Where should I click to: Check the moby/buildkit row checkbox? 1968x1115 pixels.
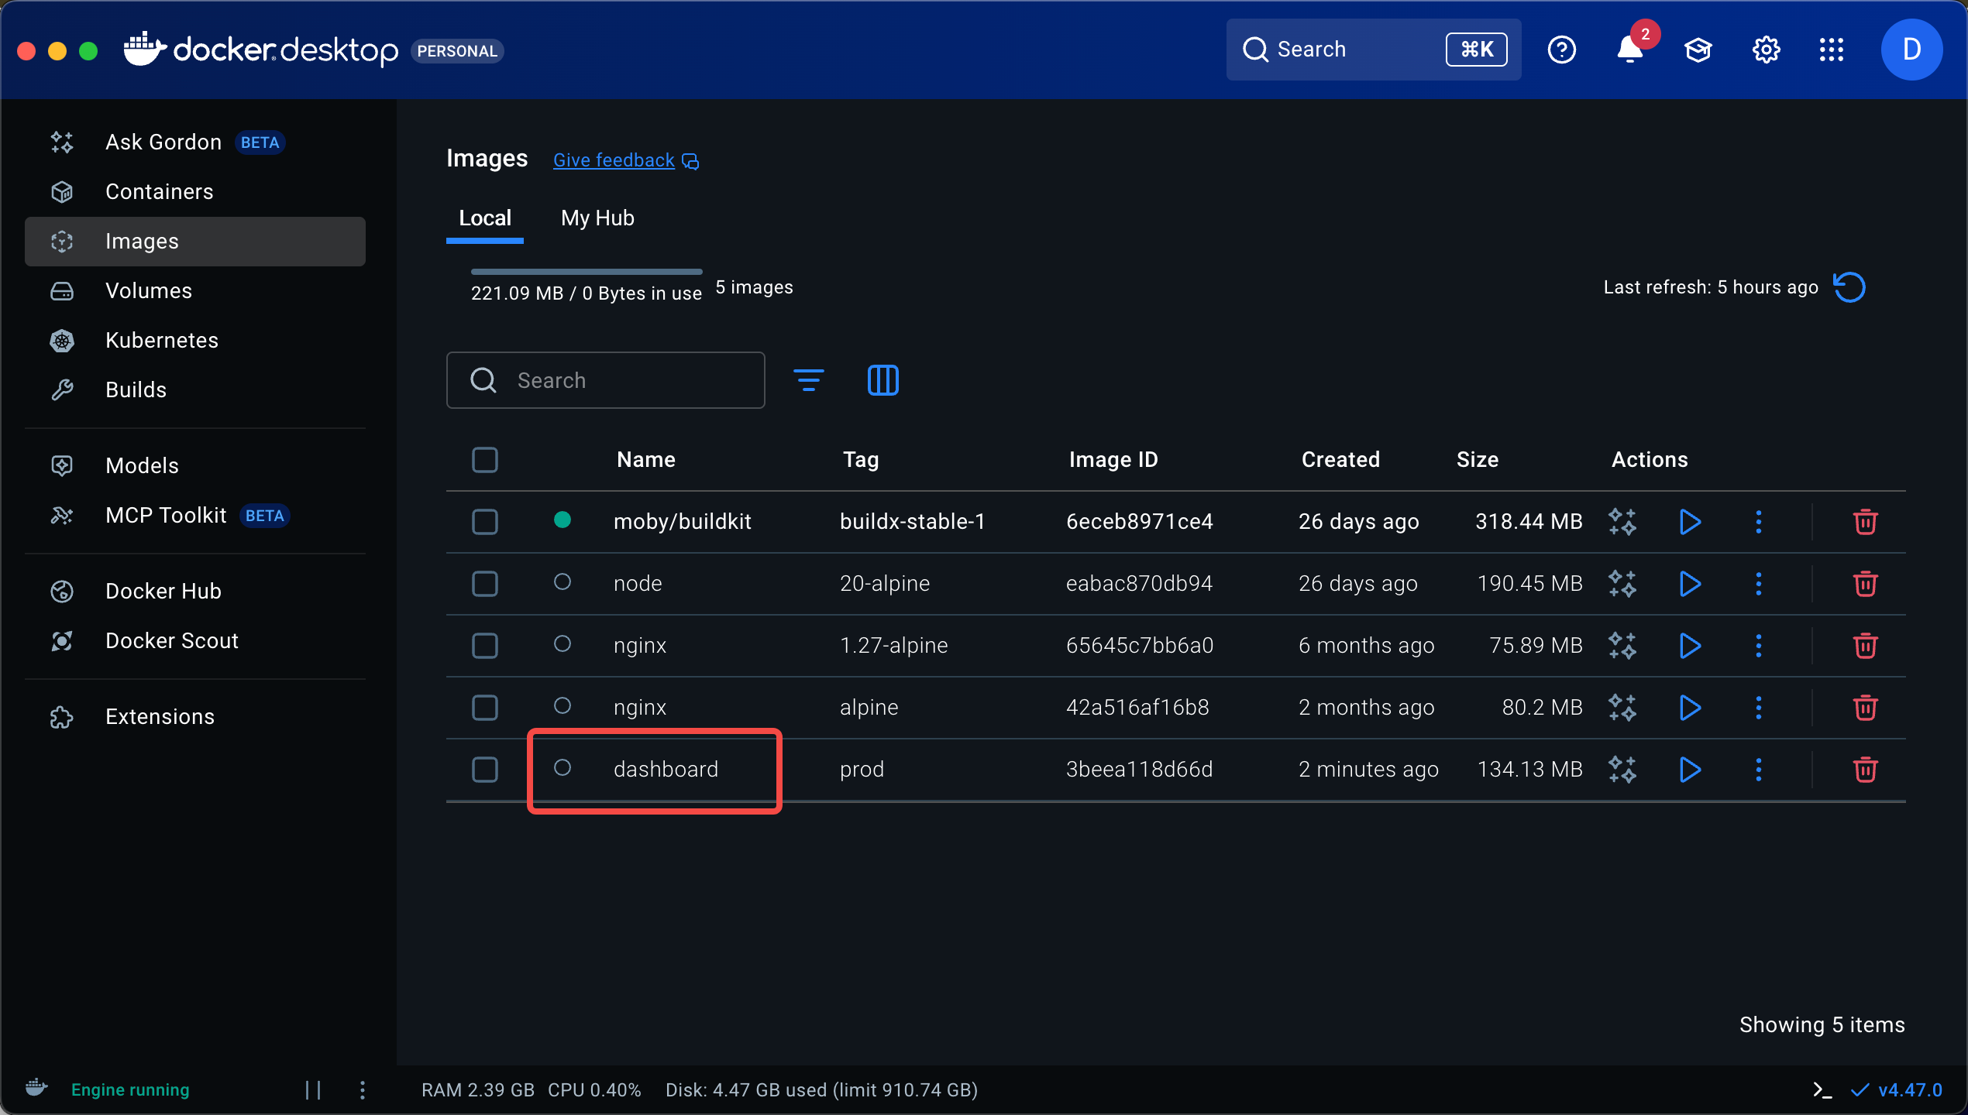(x=485, y=522)
